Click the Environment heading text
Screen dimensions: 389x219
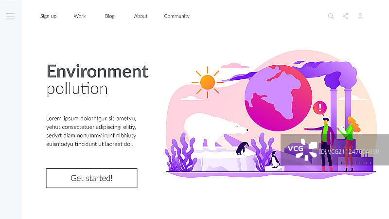coord(98,72)
